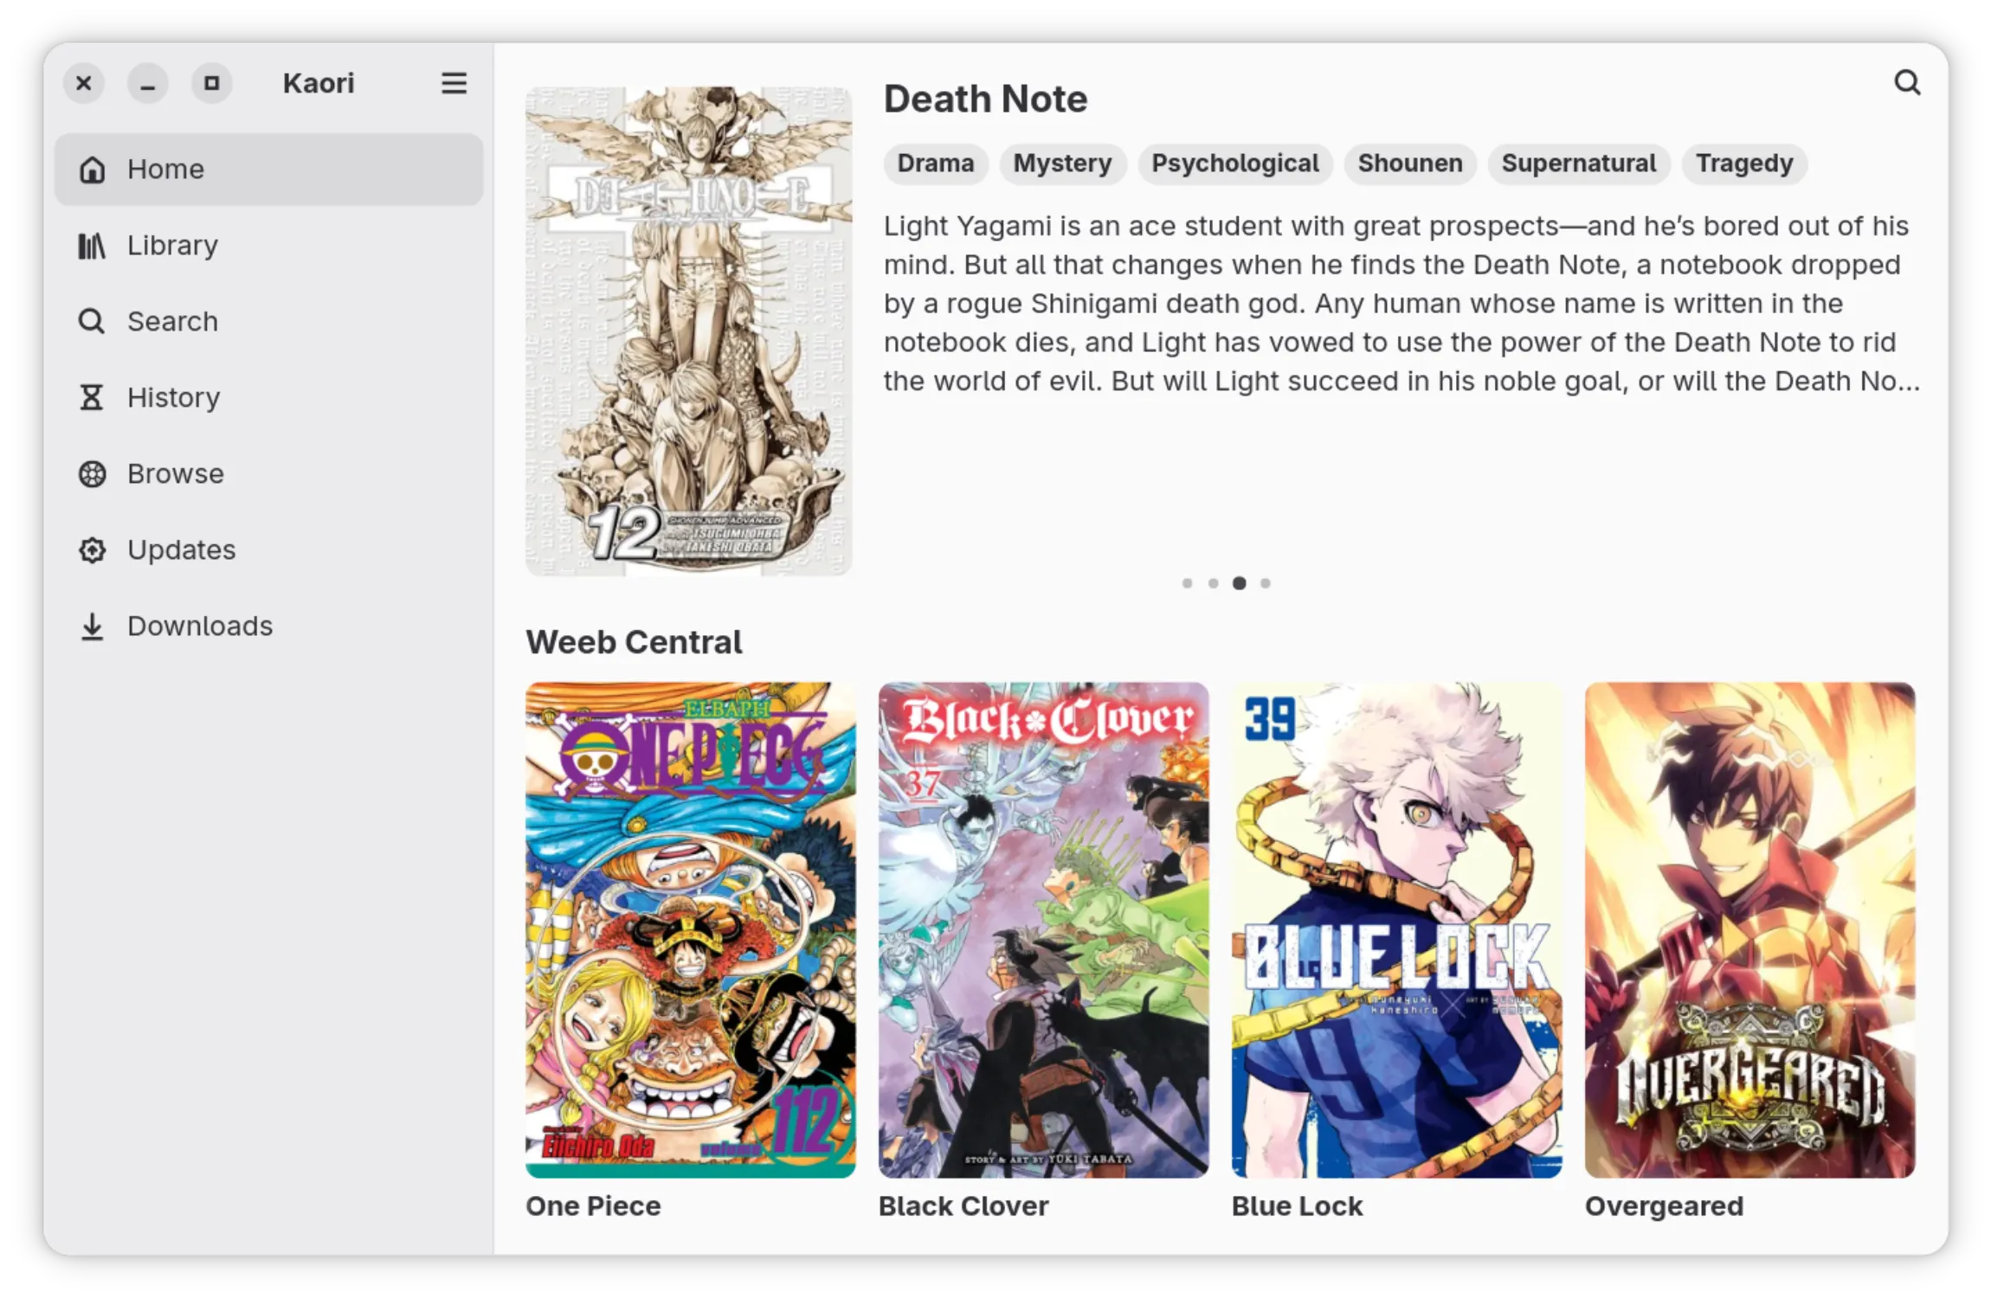Click the Blue Lock title text

tap(1297, 1206)
